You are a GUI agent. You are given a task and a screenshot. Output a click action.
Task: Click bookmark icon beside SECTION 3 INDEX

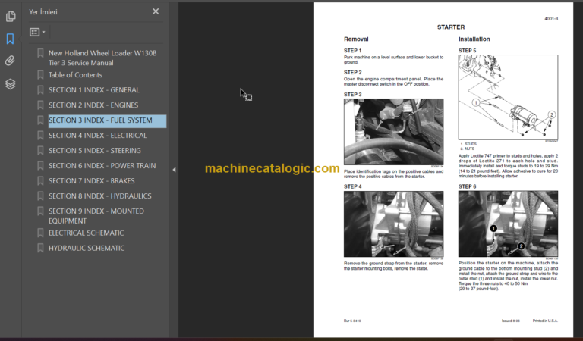tap(40, 120)
